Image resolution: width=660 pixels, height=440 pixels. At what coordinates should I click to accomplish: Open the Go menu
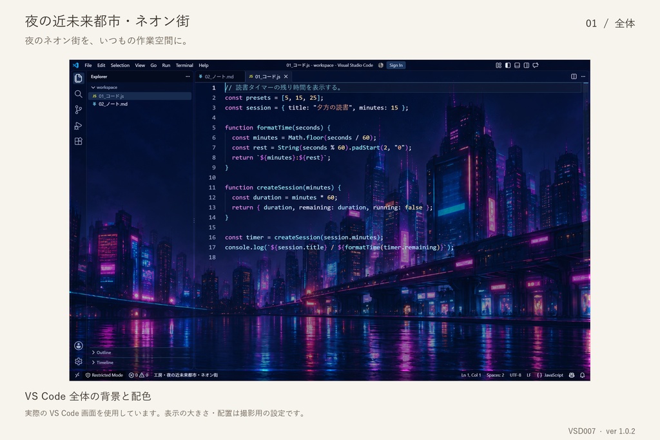click(x=153, y=65)
